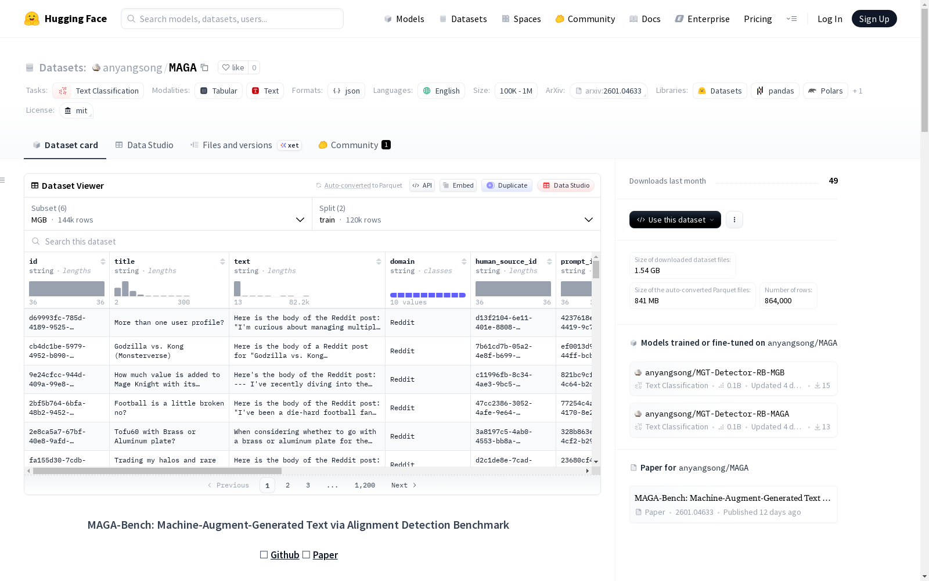
Task: Open the Community discussions tab
Action: pos(354,145)
